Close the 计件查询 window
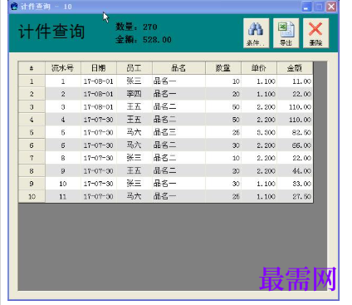This screenshot has width=352, height=305. tap(331, 7)
